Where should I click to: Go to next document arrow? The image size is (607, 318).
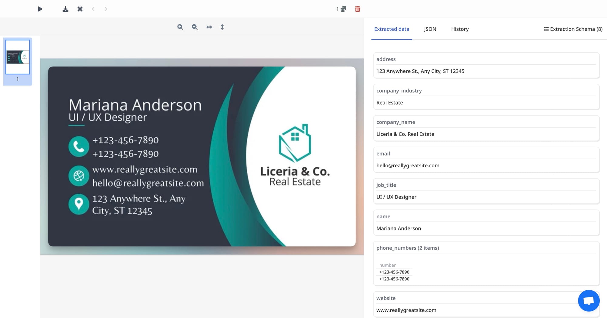[106, 9]
